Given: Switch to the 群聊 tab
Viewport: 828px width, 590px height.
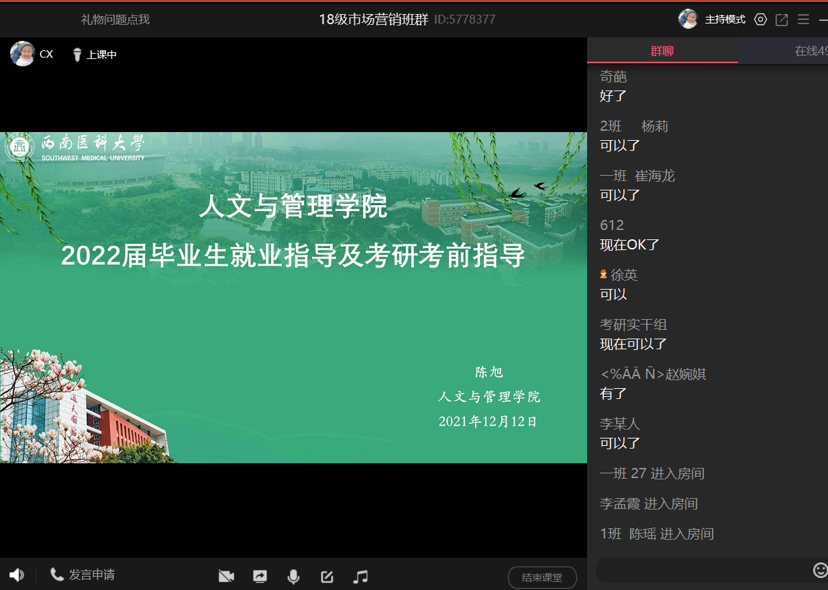Looking at the screenshot, I should click(662, 51).
